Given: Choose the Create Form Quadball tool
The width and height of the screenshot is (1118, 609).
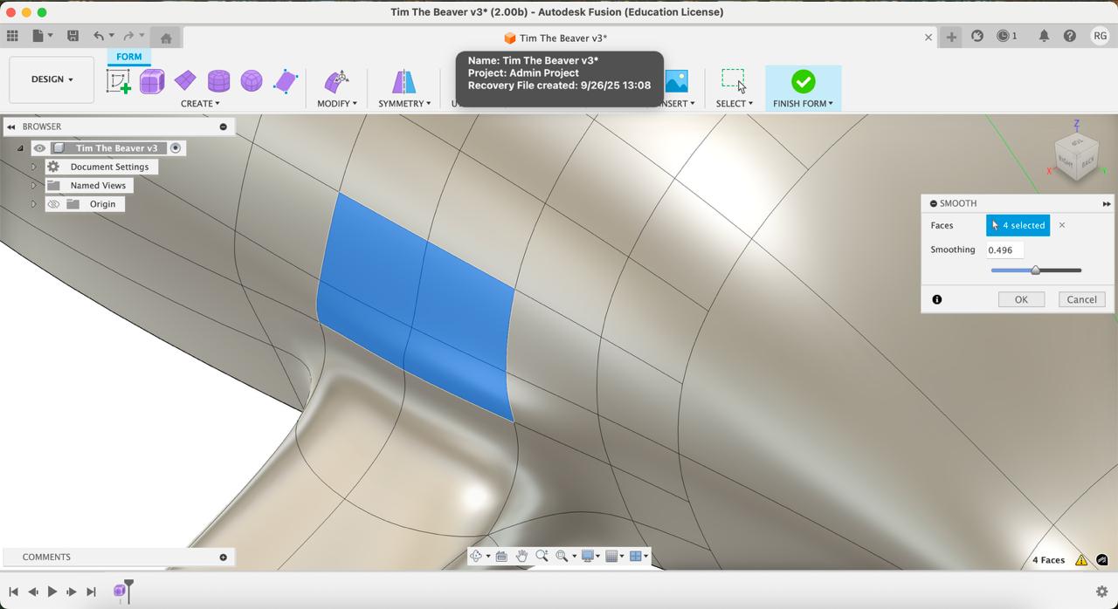Looking at the screenshot, I should coord(252,81).
